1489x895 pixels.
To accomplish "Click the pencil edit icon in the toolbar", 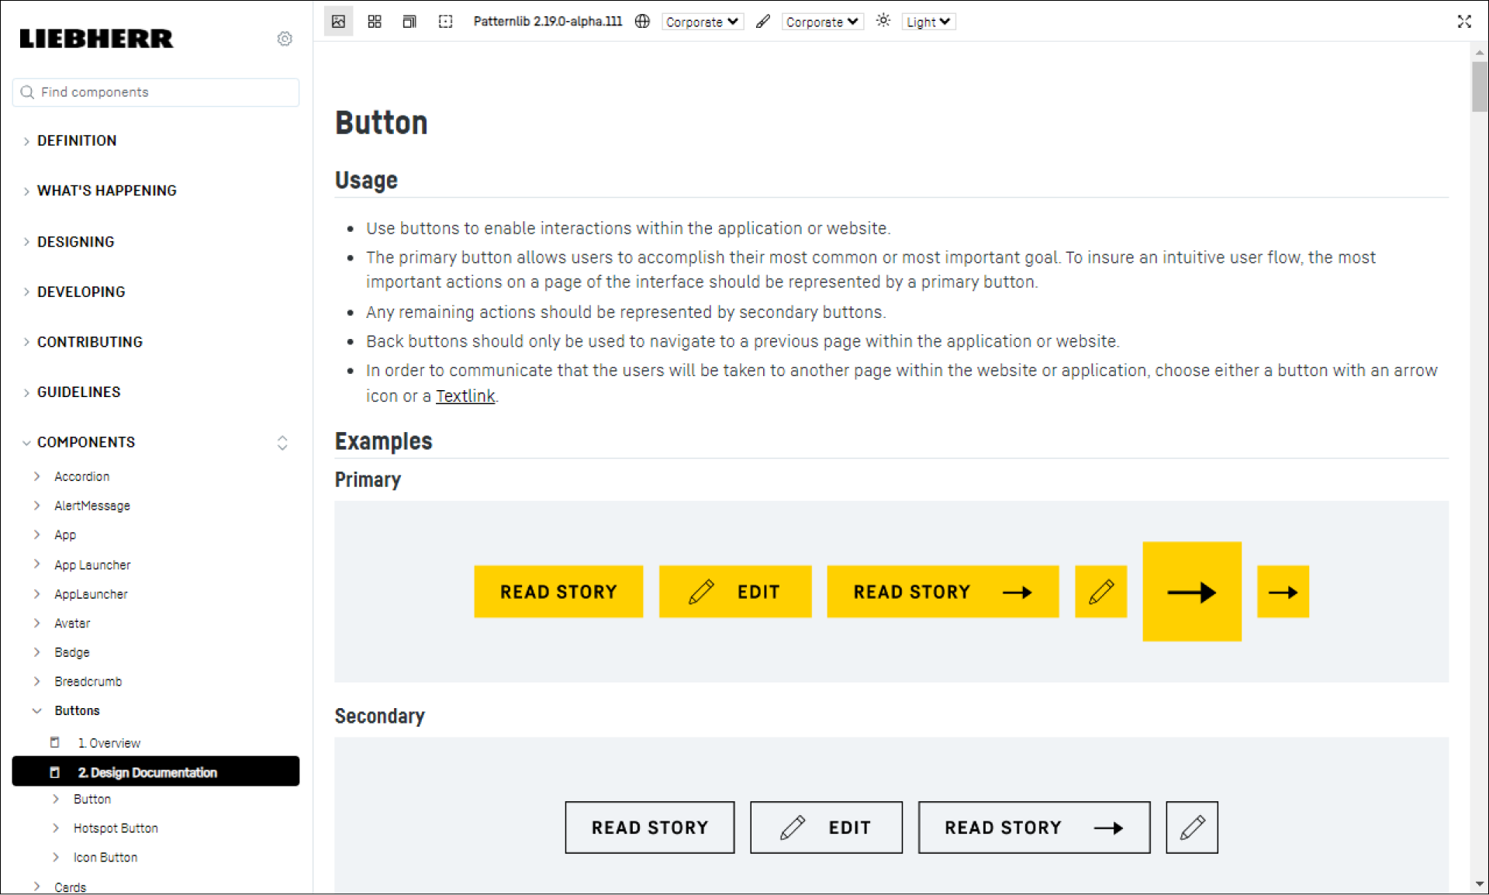I will pyautogui.click(x=762, y=21).
